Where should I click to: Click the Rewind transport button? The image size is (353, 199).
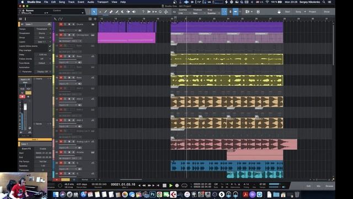point(144,186)
